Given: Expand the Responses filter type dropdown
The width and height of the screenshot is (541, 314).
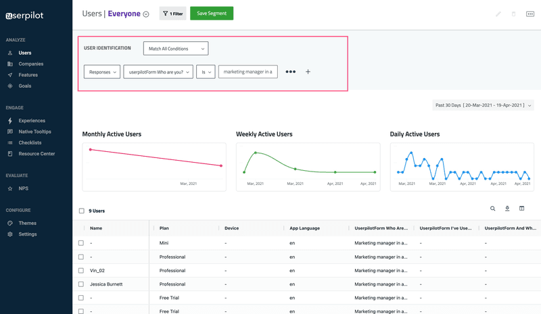Looking at the screenshot, I should pyautogui.click(x=102, y=72).
